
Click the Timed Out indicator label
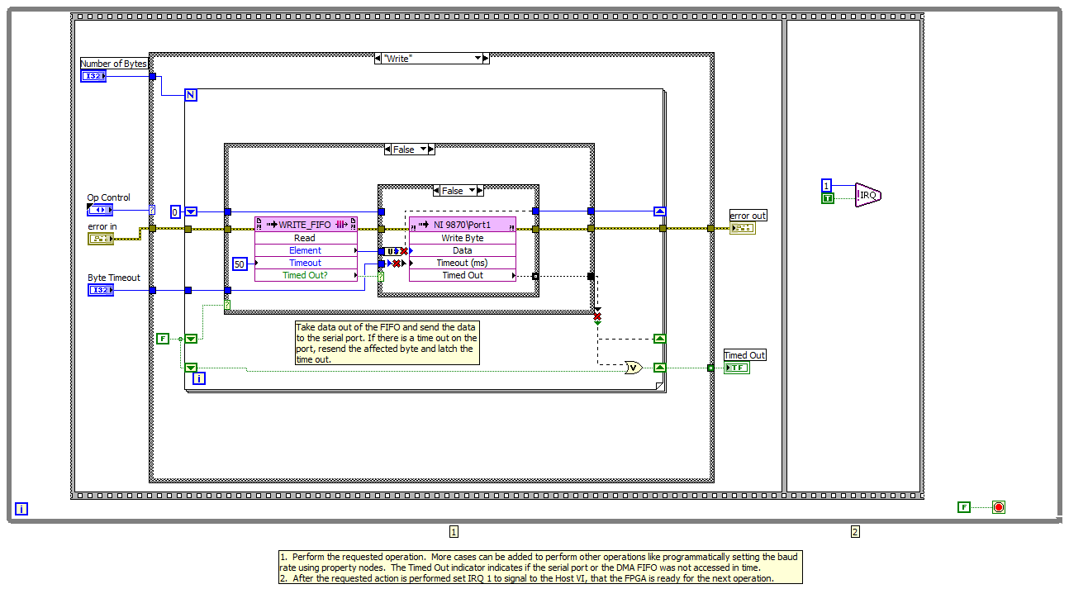tap(745, 355)
